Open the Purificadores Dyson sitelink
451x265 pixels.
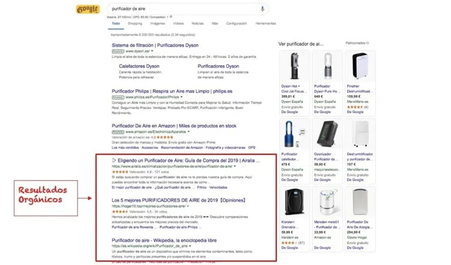click(218, 66)
